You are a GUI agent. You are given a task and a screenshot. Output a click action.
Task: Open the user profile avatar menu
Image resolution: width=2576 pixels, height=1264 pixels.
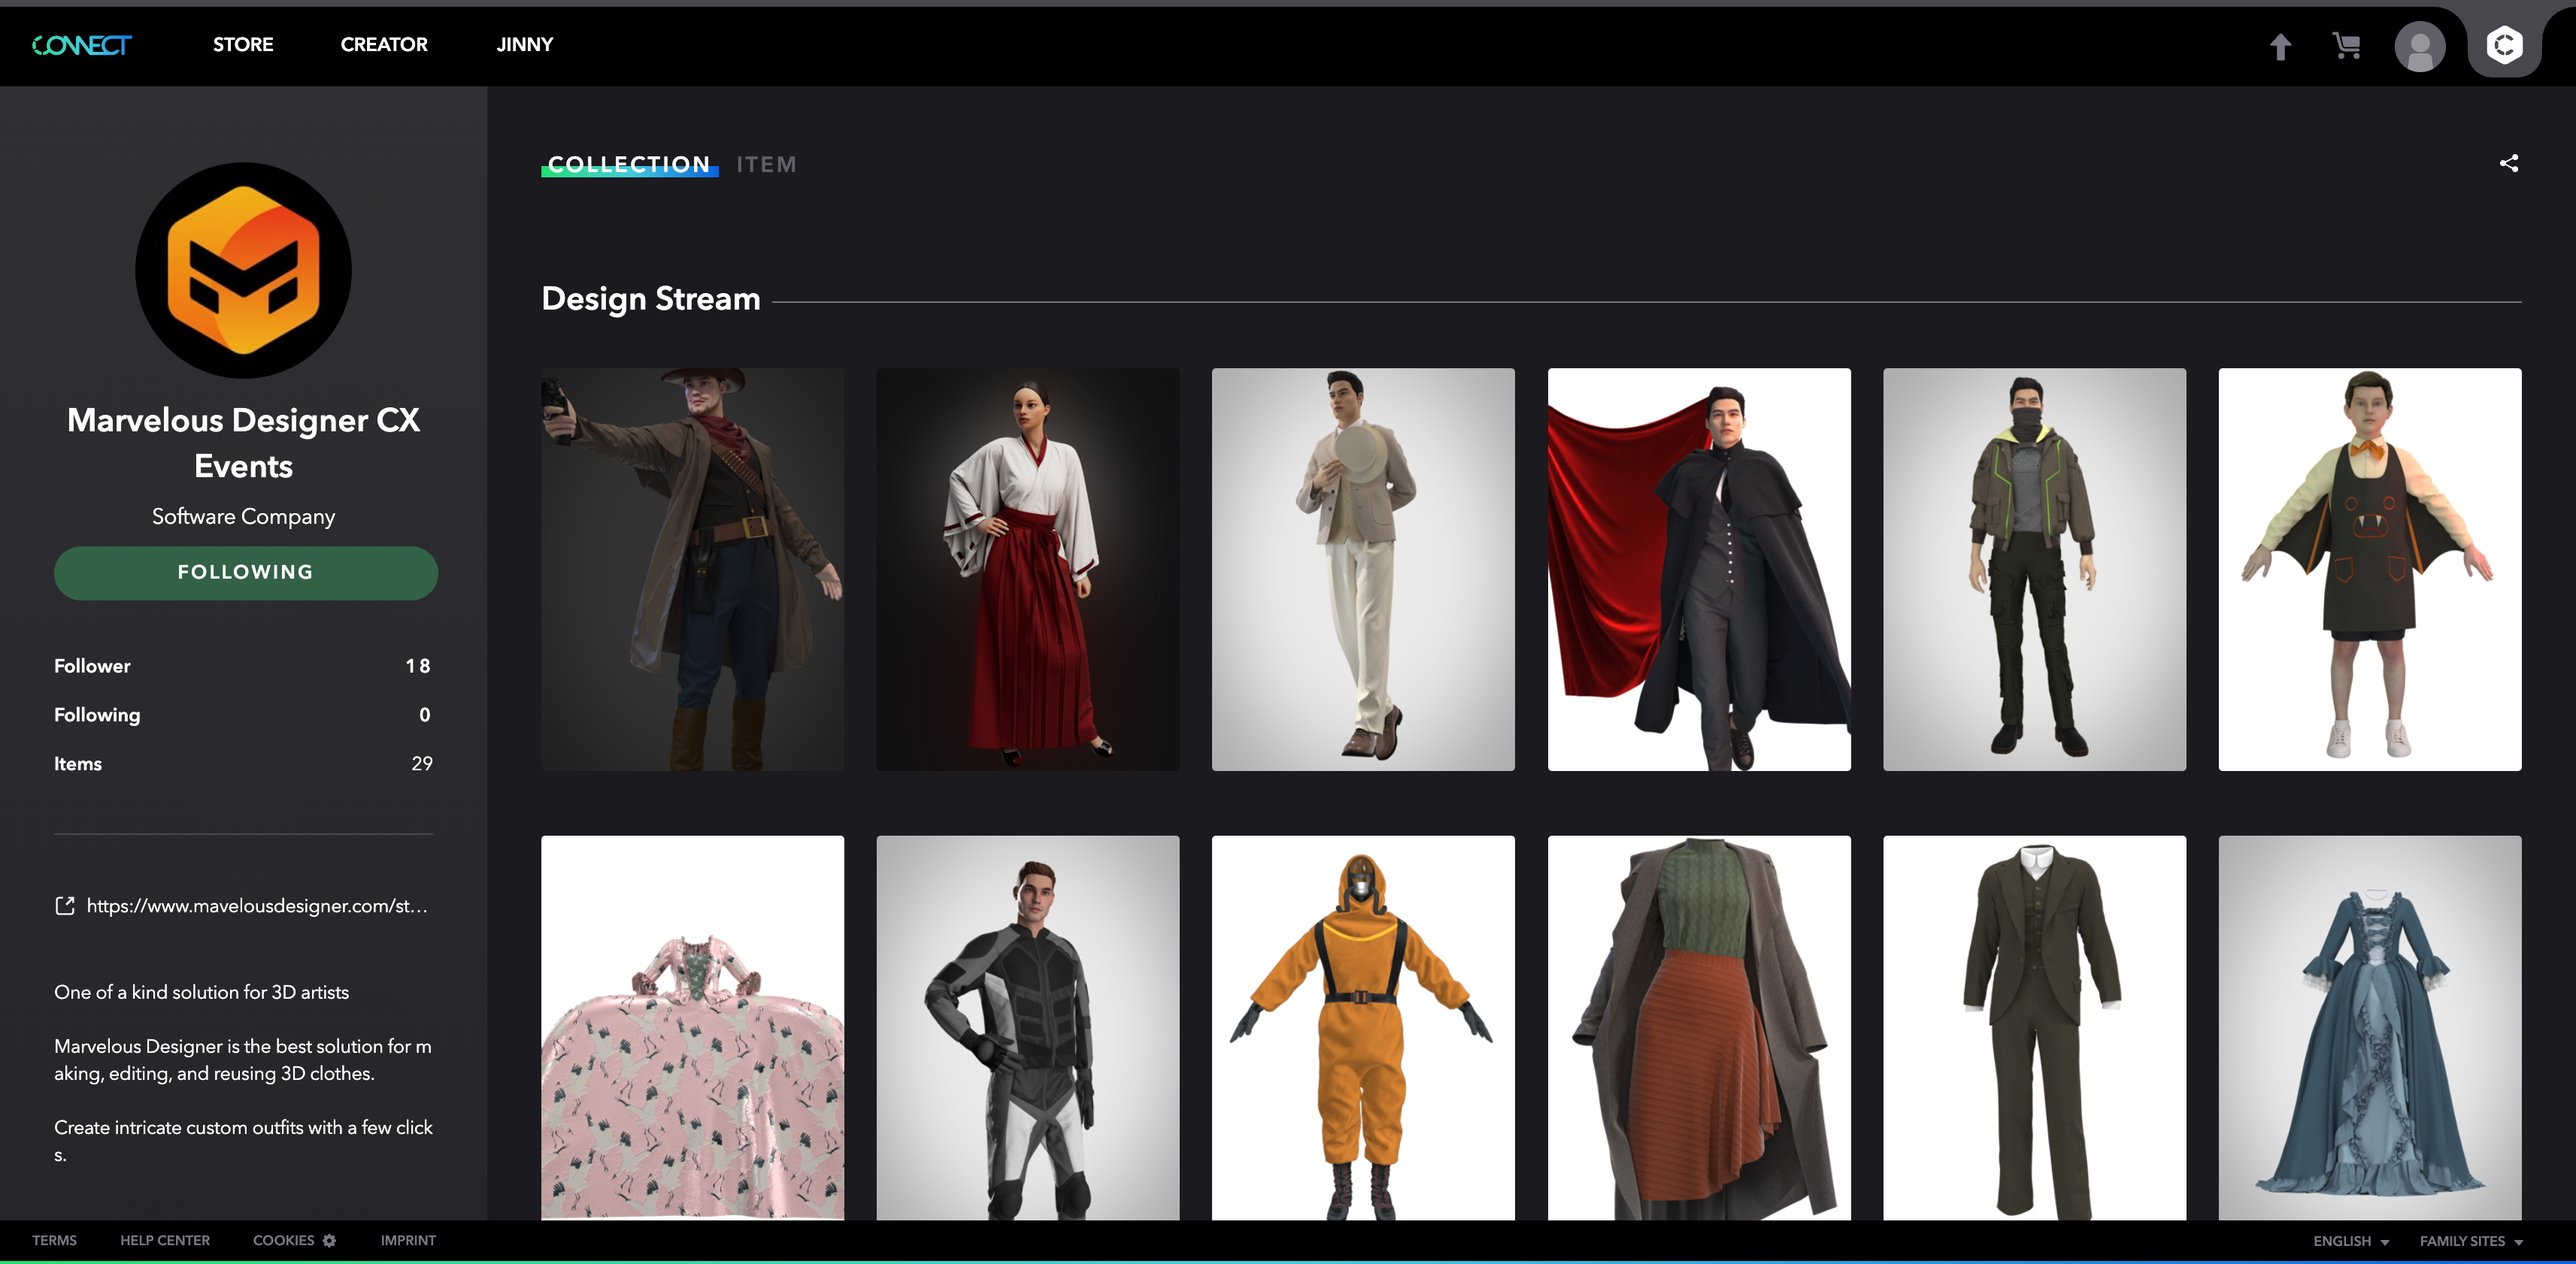click(x=2419, y=46)
